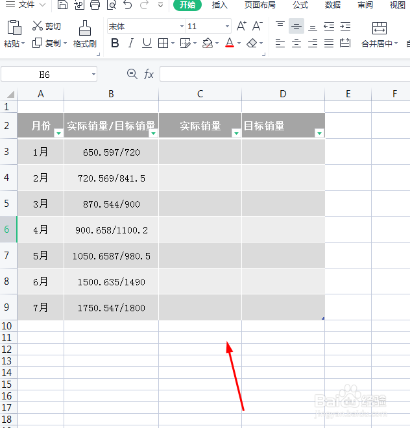Switch to the 开始 tab

(x=187, y=5)
